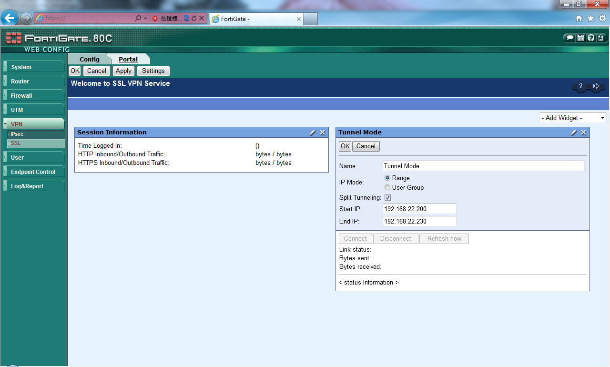Open the portal Settings button
The image size is (610, 367).
click(x=153, y=71)
